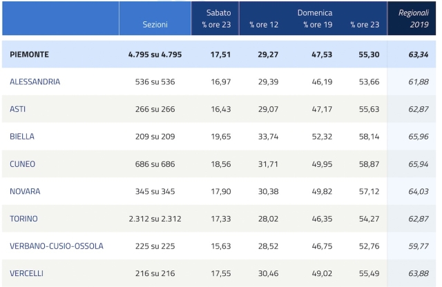
Task: Open the ASTI province link
Action: coord(19,109)
